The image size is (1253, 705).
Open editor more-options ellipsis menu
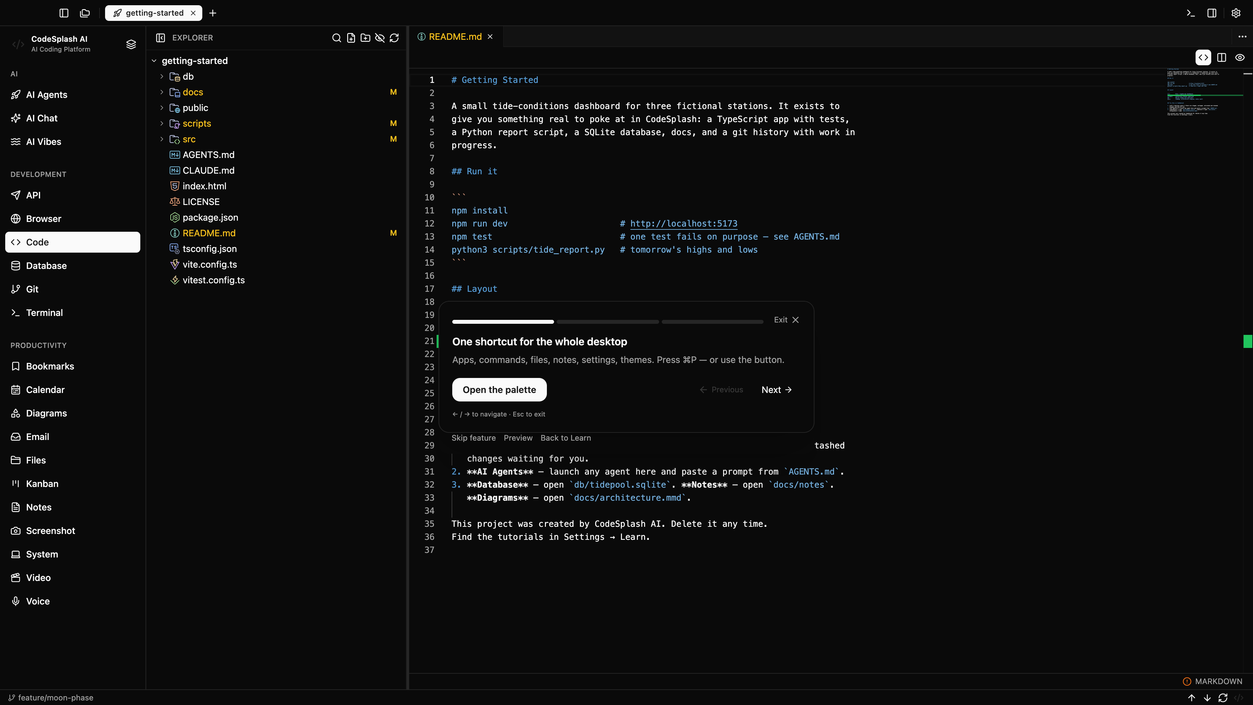(x=1242, y=37)
